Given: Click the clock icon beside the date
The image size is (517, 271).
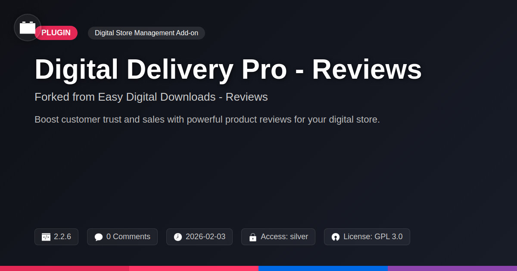Looking at the screenshot, I should (x=178, y=237).
